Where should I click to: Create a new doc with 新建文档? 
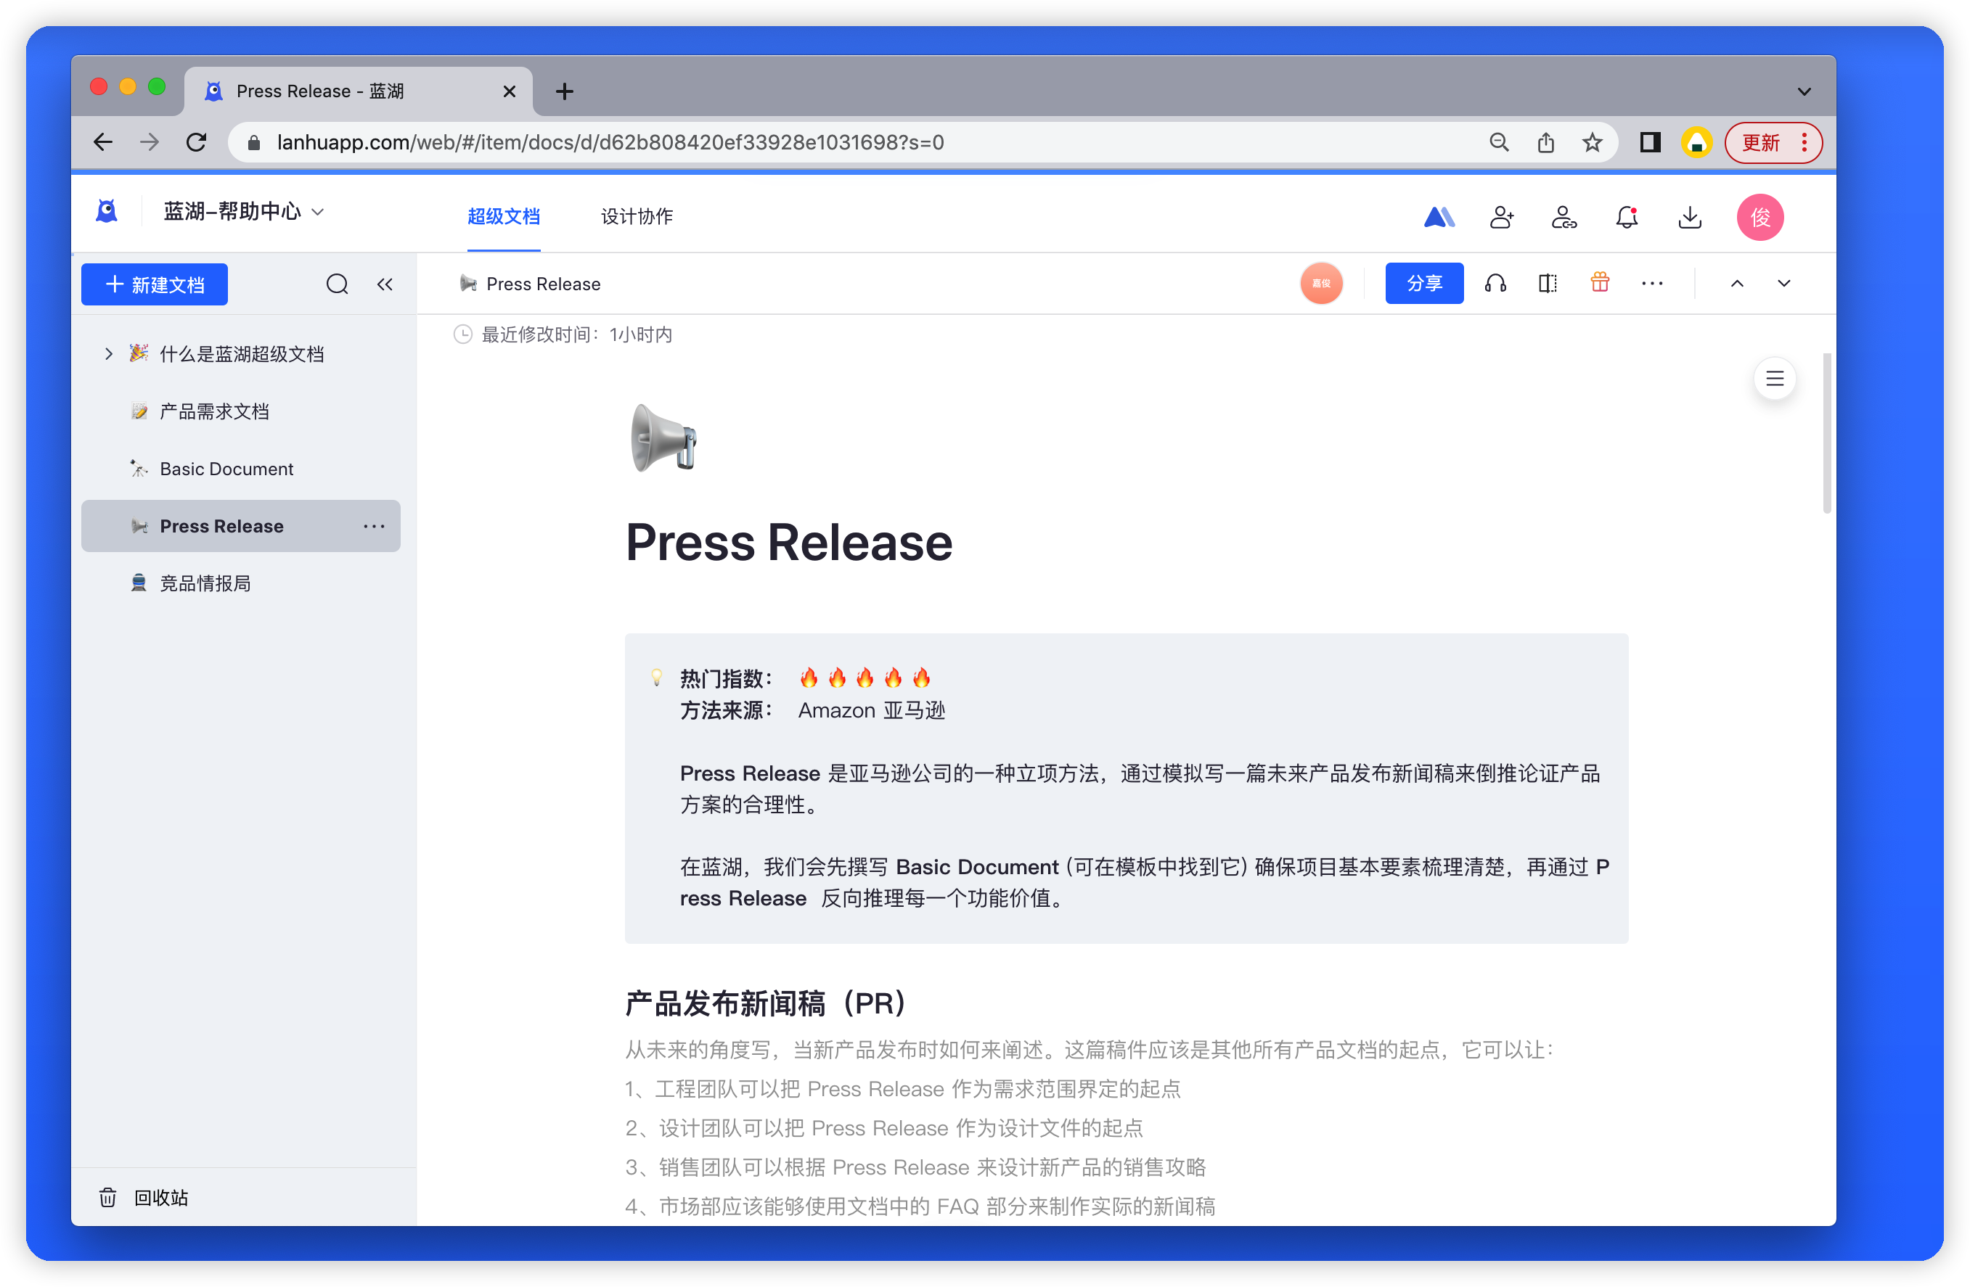(x=154, y=284)
